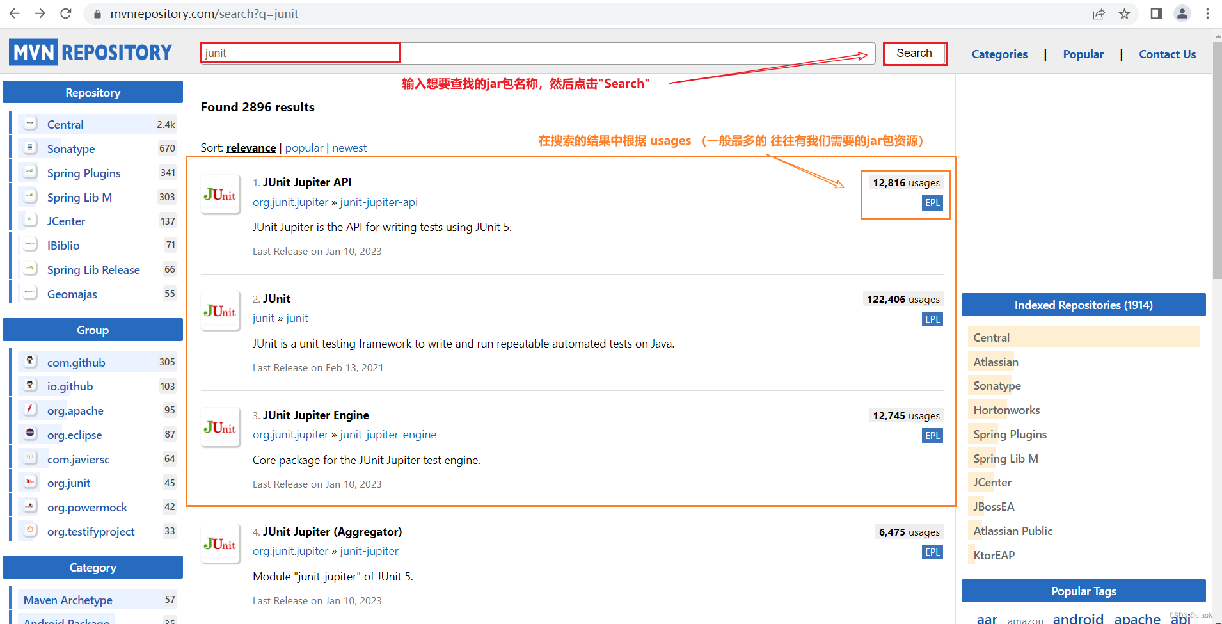The image size is (1222, 624).
Task: Click the share icon in the address bar
Action: point(1099,14)
